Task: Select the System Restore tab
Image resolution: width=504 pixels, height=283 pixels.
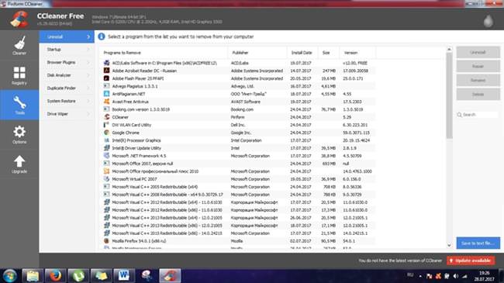Action: tap(67, 101)
